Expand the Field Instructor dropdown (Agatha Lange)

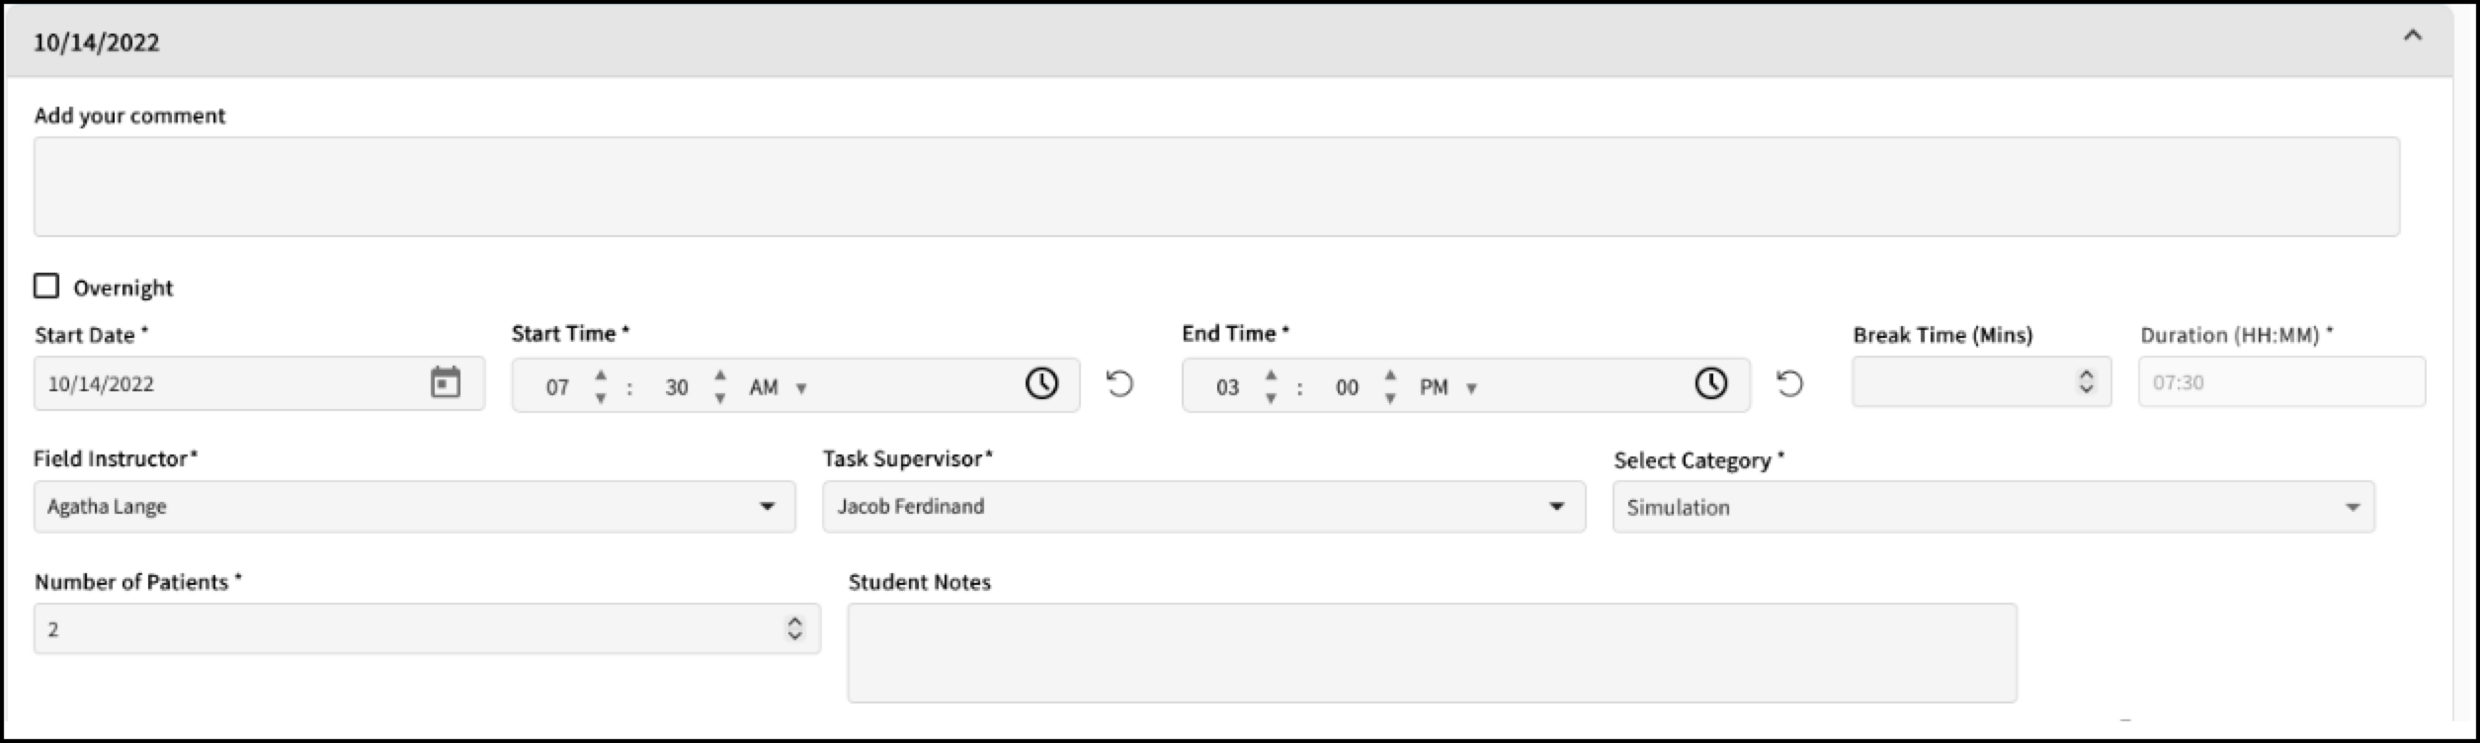(414, 507)
